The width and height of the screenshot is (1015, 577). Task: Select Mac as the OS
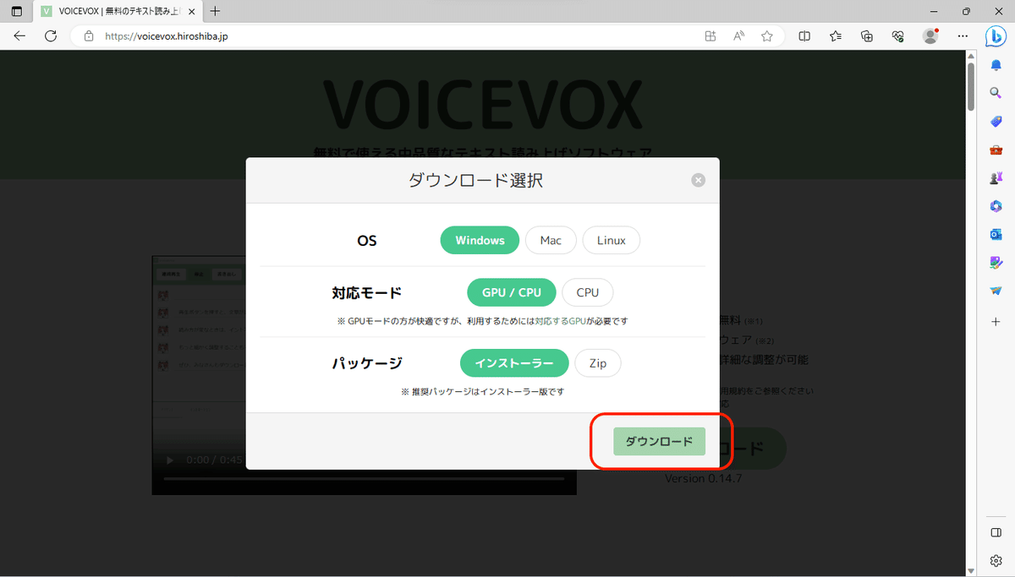(x=551, y=240)
